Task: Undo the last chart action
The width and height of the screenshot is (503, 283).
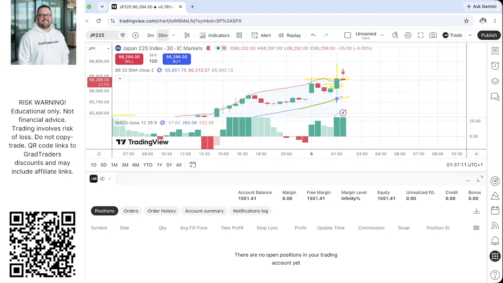Action: tap(313, 35)
